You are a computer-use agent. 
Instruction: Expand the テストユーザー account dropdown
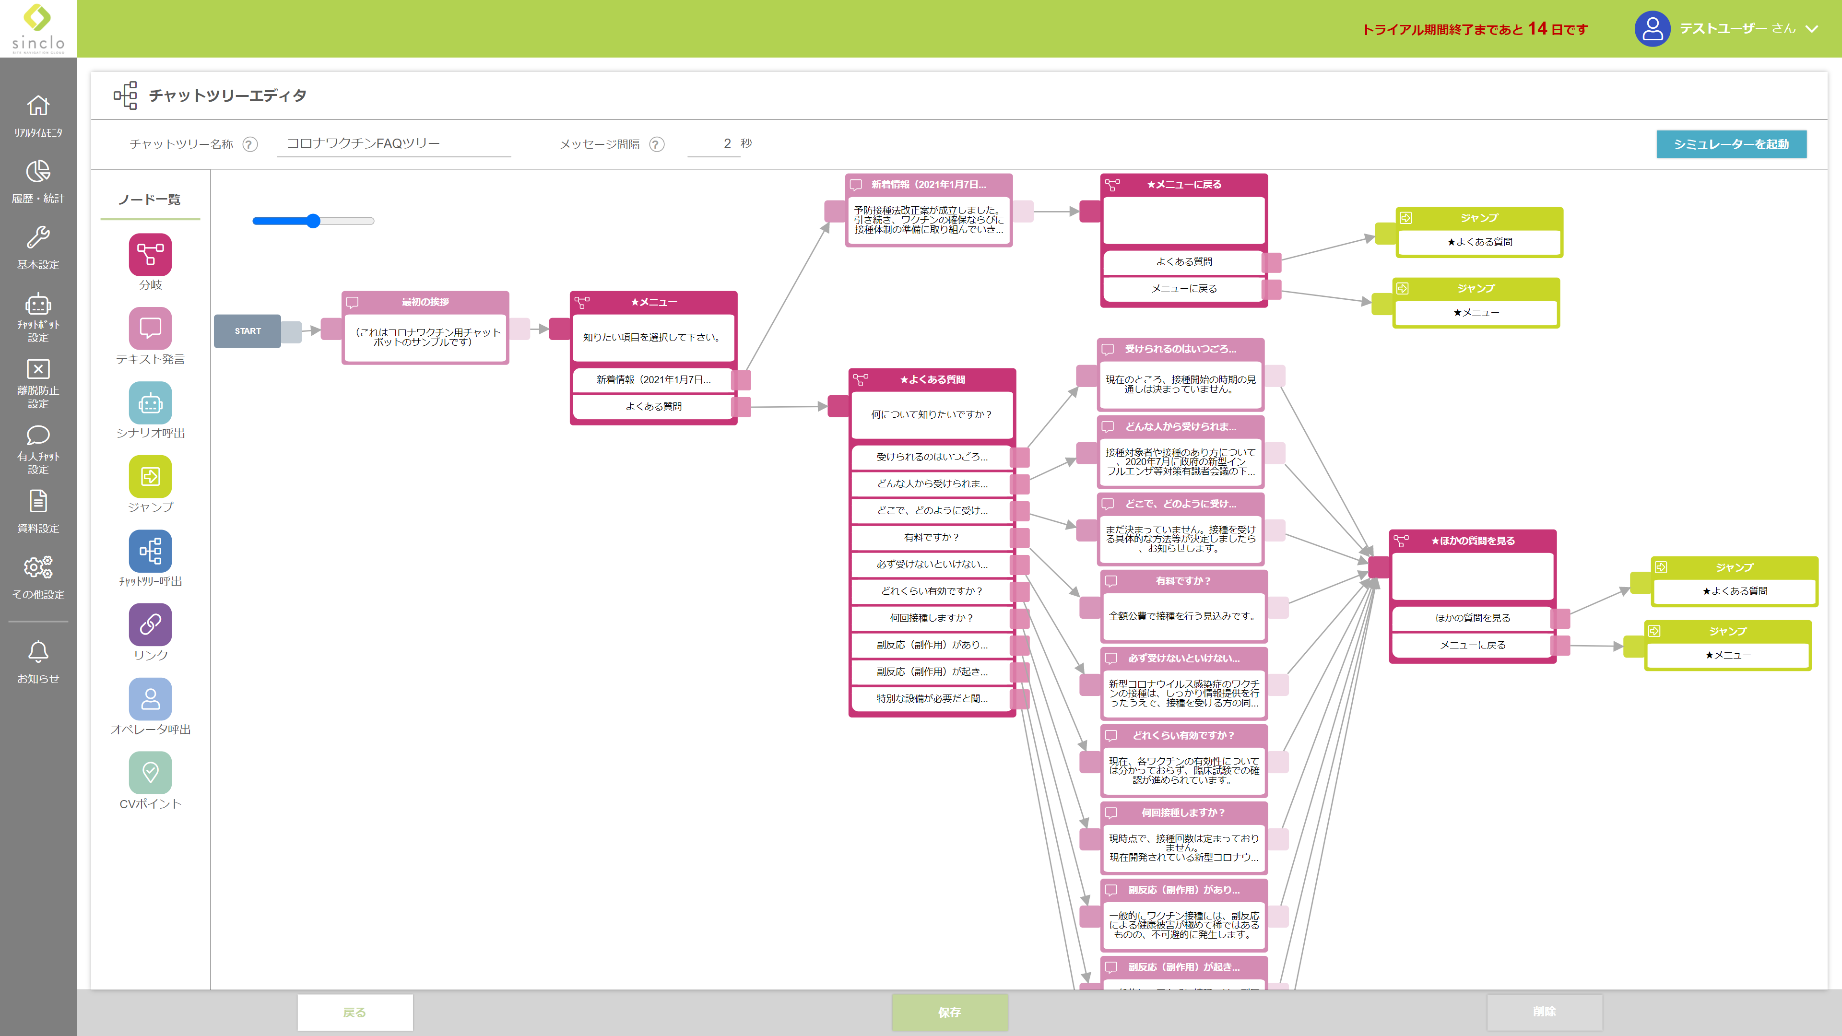(1811, 29)
